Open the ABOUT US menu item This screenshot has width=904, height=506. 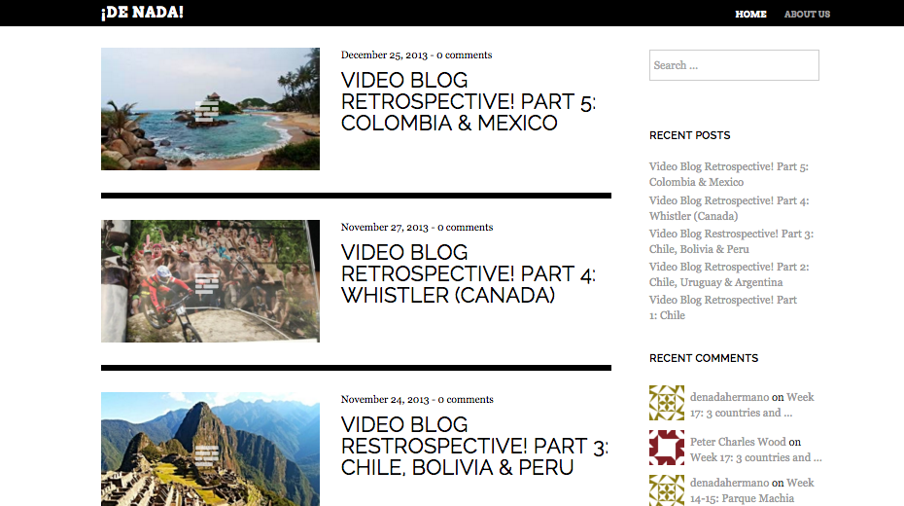[x=807, y=14]
